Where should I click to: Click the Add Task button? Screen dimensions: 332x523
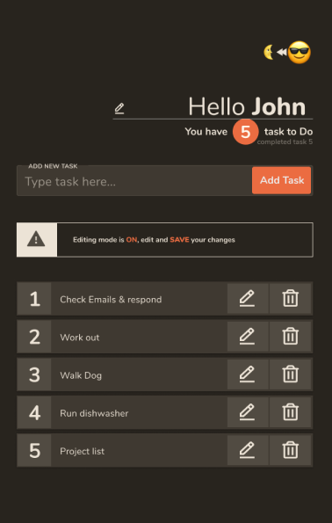pos(282,180)
